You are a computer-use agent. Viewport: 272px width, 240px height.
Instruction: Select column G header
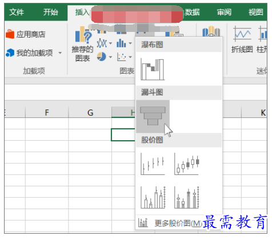click(90, 112)
